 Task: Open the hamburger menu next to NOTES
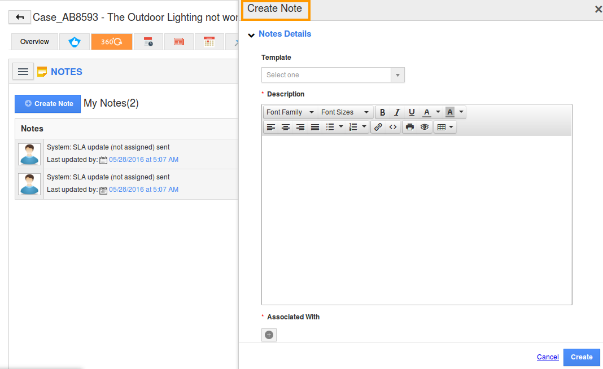click(x=23, y=71)
